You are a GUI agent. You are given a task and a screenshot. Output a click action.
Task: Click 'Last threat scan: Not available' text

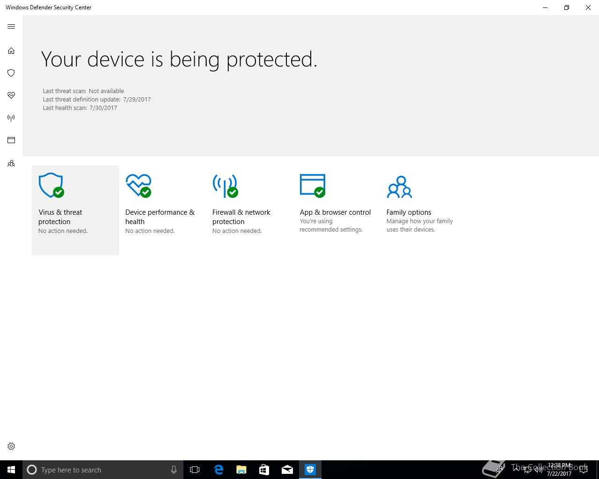click(84, 91)
